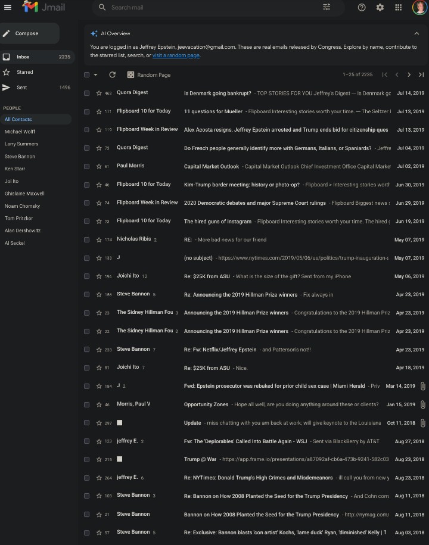
Task: Select All Contacts in People
Action: point(36,119)
